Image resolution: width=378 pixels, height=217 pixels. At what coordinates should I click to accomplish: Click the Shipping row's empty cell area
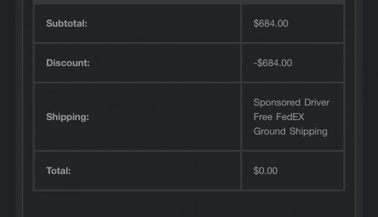[x=165, y=117]
